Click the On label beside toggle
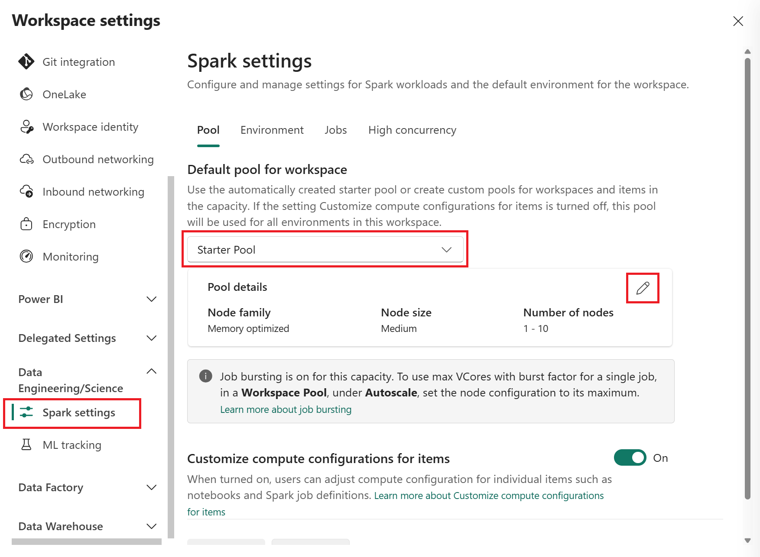 pos(660,458)
